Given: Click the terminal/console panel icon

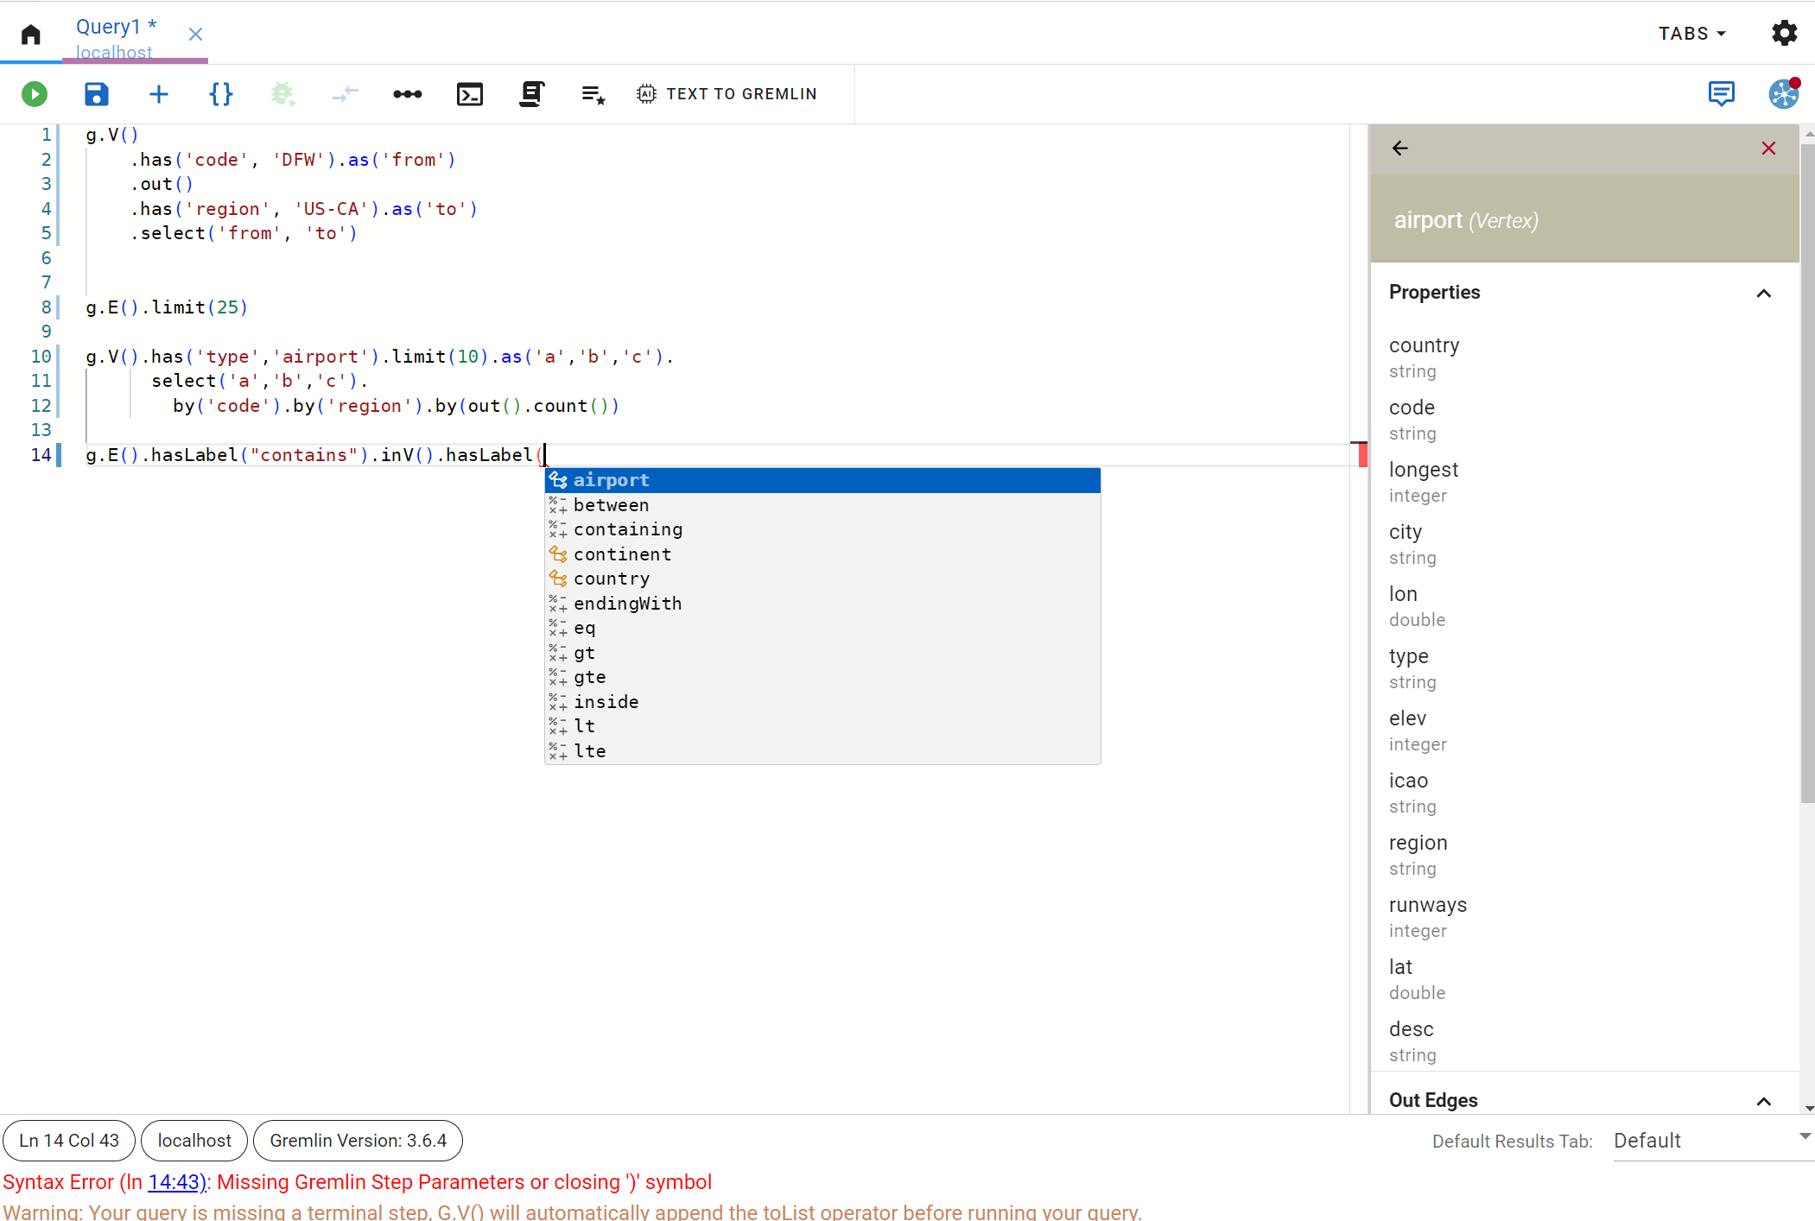Looking at the screenshot, I should [469, 94].
